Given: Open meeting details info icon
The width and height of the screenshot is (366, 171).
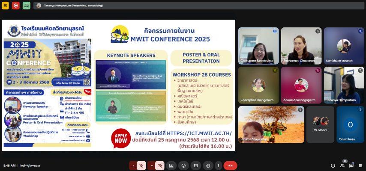Looking at the screenshot, I should 333,165.
